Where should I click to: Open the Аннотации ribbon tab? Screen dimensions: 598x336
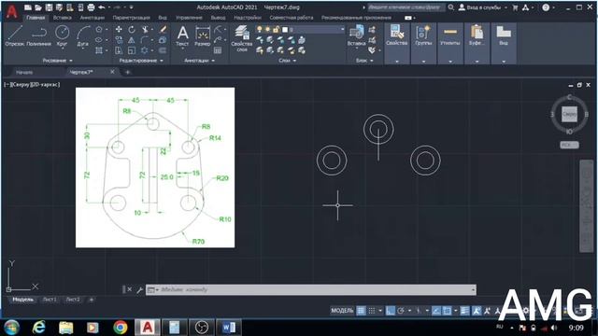[x=92, y=18]
